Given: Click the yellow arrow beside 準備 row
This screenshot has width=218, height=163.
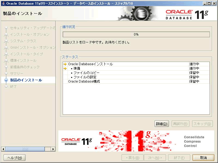Looking at the screenshot, I should click(x=65, y=68).
